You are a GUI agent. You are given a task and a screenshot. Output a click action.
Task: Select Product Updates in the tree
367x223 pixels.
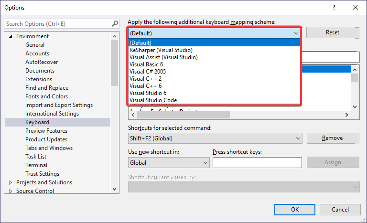(x=46, y=139)
